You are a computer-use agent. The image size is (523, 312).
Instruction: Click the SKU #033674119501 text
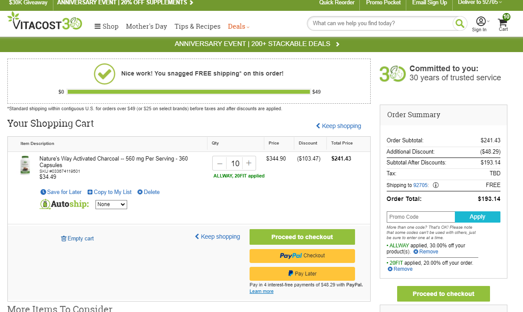click(x=60, y=171)
